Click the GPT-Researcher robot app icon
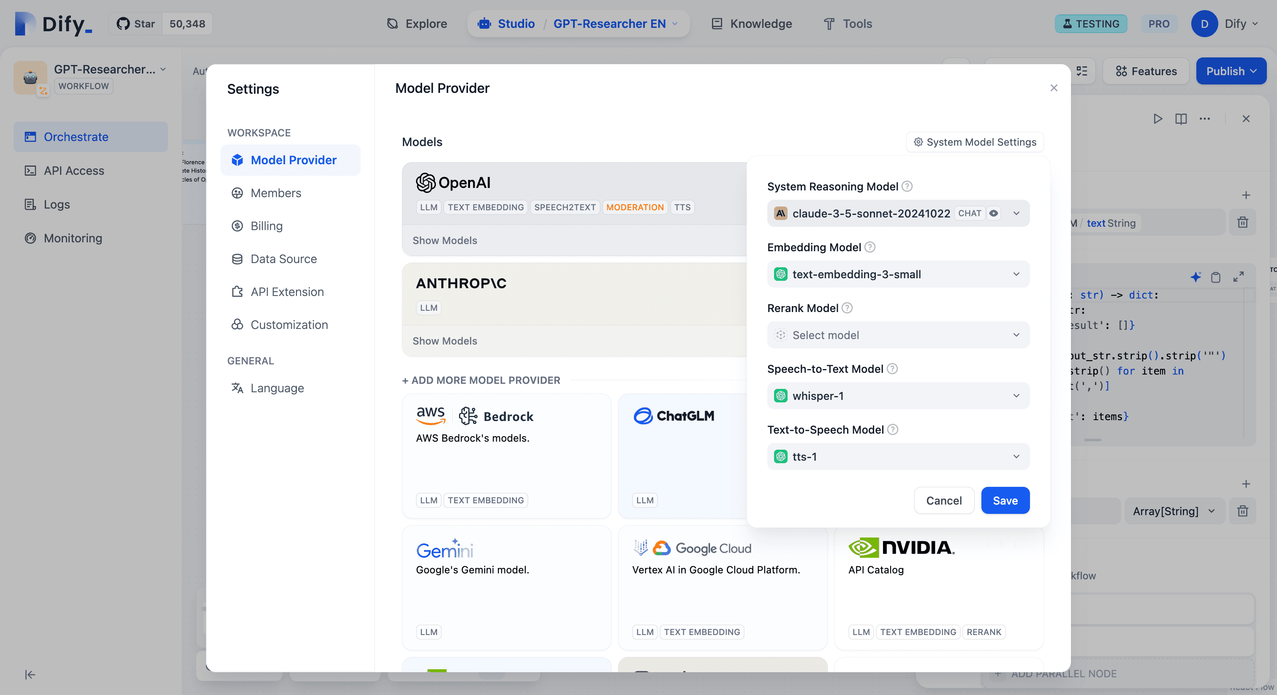Image resolution: width=1277 pixels, height=695 pixels. click(30, 77)
